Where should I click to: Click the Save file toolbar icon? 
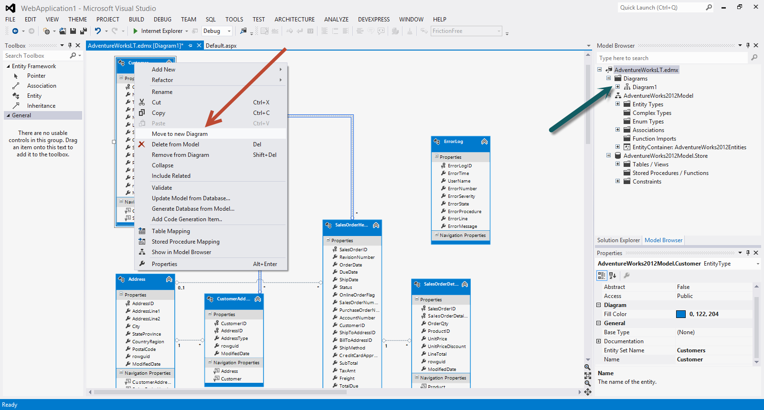(x=73, y=31)
